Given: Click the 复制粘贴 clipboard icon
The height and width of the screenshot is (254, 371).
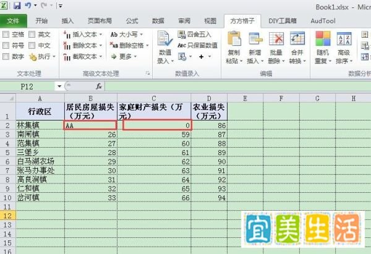Looking at the screenshot, I should coord(234,38).
